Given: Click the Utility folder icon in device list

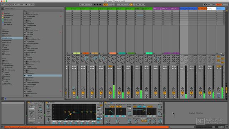Looking at the screenshot, I should pos(26,91).
